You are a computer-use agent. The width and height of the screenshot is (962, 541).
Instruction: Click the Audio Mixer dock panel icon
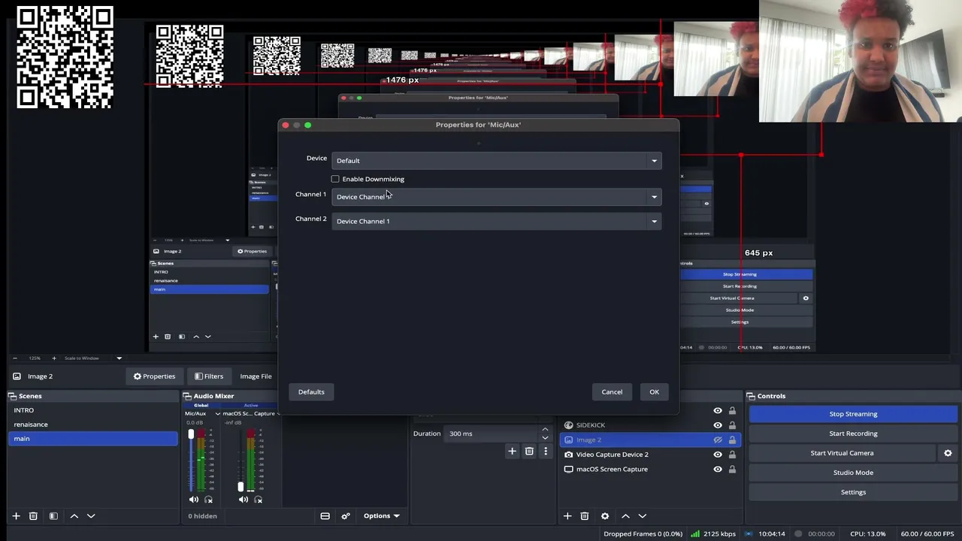point(187,396)
